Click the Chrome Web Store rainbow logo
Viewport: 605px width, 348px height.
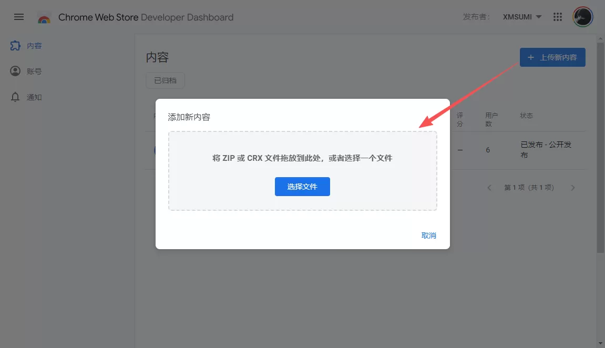coord(44,18)
